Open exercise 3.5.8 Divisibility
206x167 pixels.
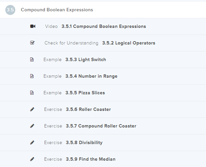84,143
